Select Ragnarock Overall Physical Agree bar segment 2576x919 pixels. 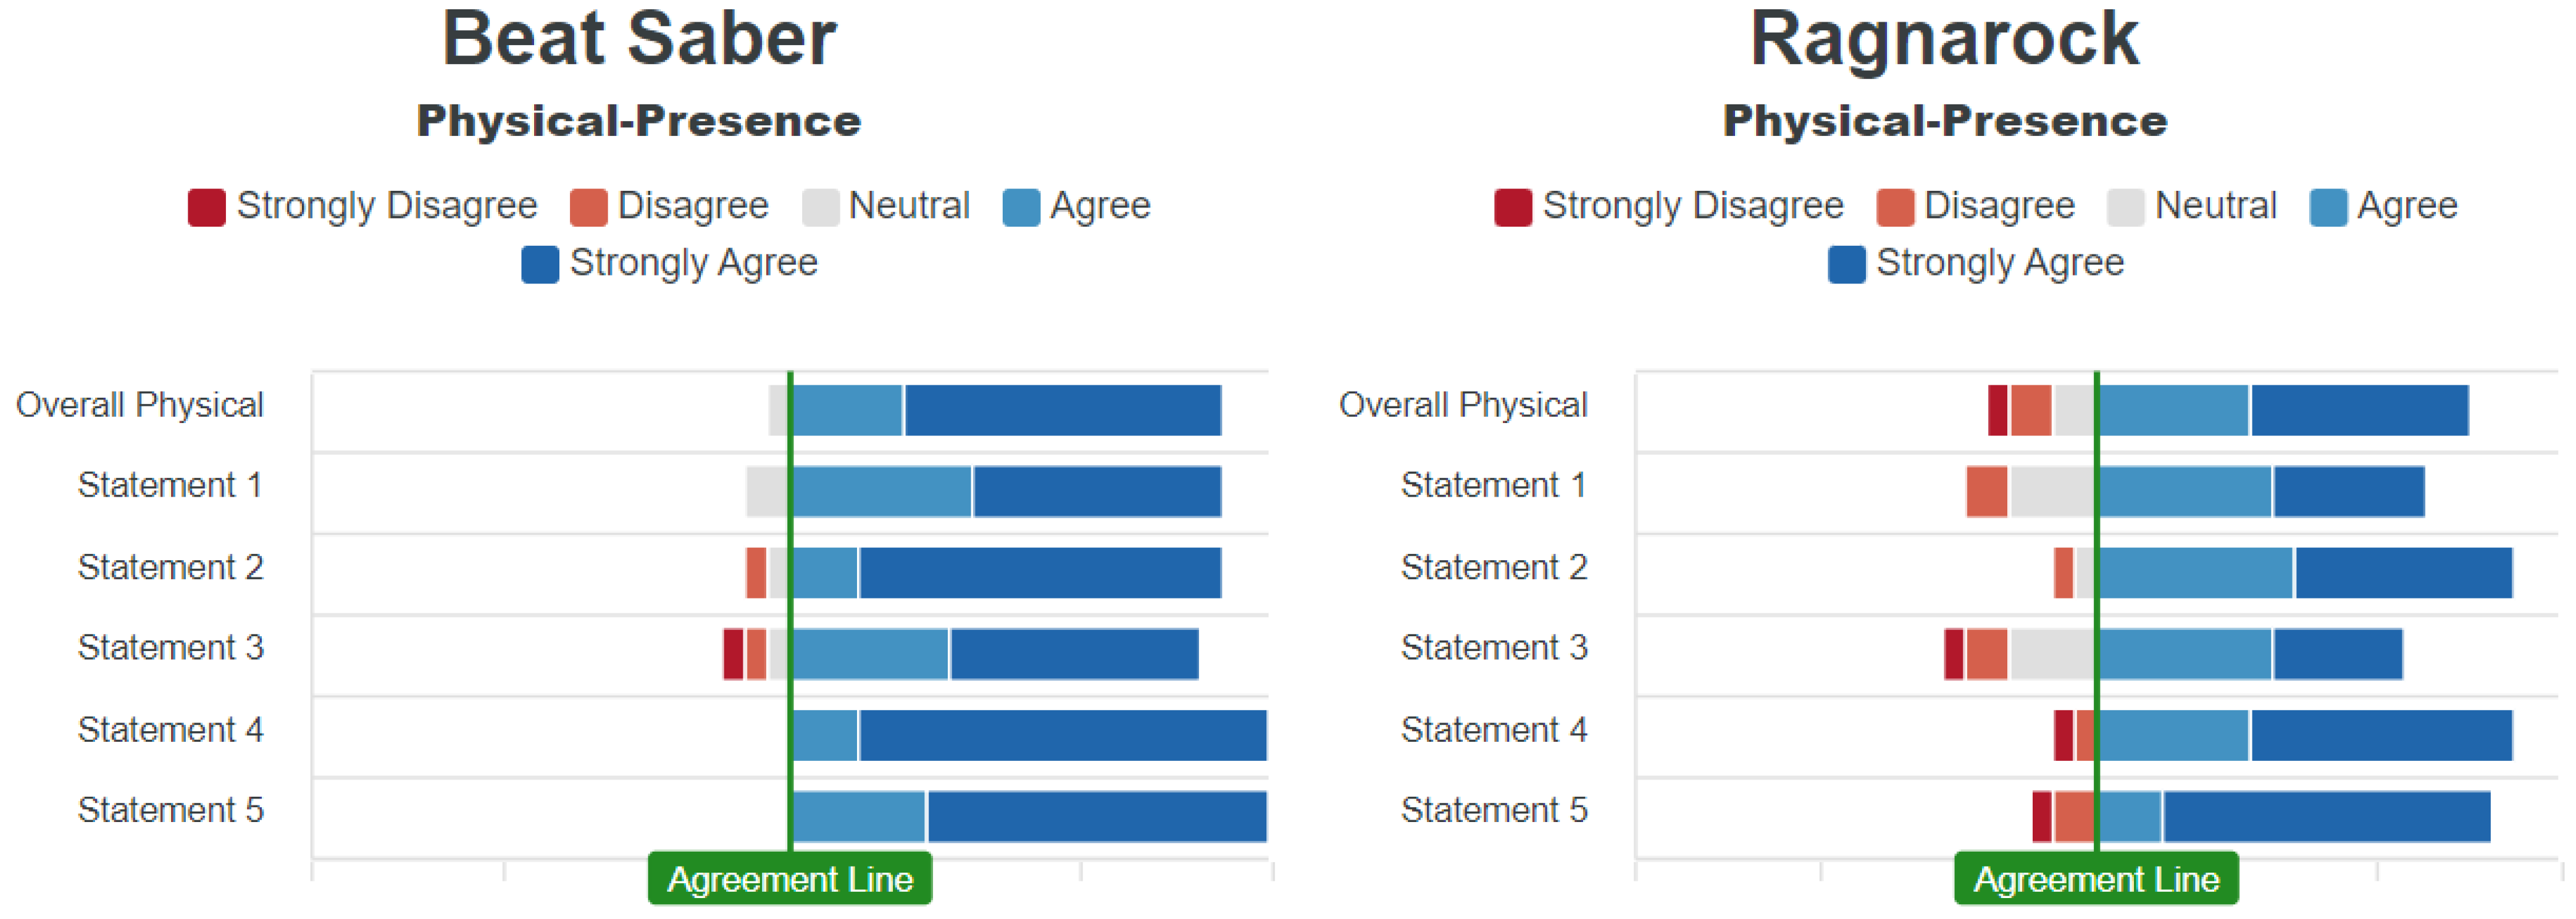pyautogui.click(x=2173, y=410)
